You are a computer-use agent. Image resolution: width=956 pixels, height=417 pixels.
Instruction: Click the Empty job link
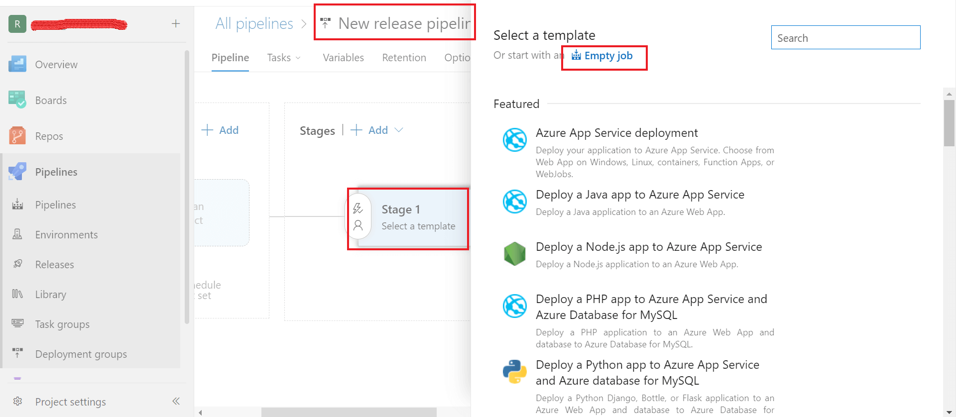click(608, 56)
